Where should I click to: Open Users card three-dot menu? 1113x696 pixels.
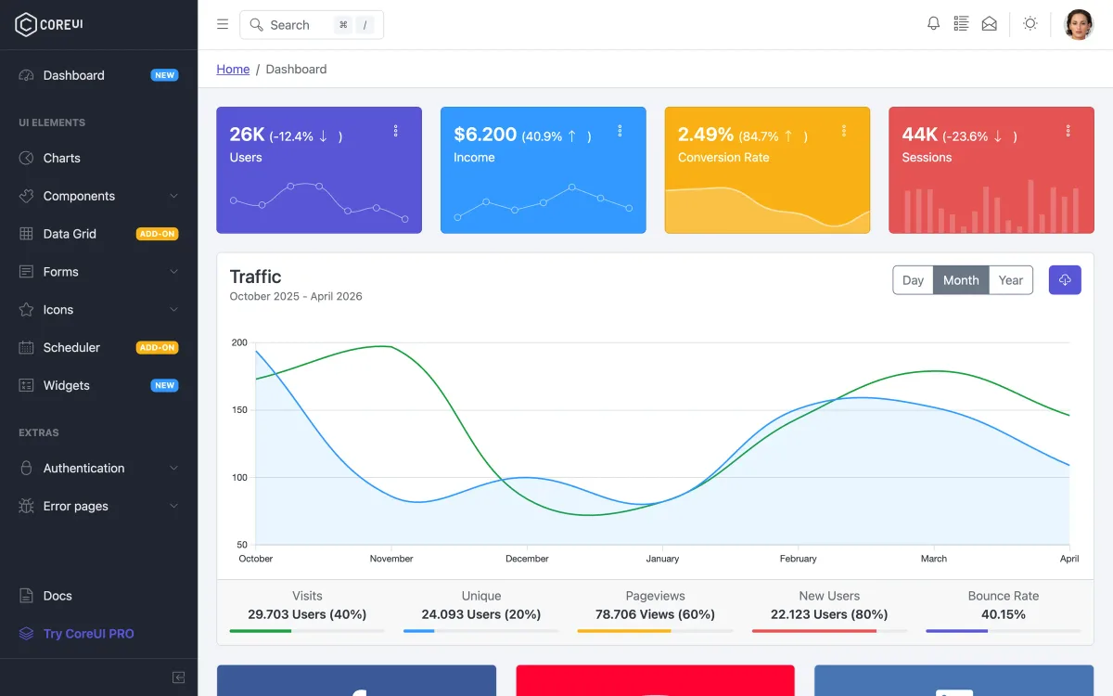pos(396,131)
